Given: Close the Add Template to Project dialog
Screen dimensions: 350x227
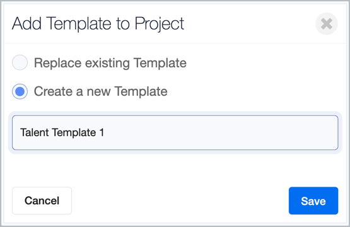Looking at the screenshot, I should [x=326, y=24].
